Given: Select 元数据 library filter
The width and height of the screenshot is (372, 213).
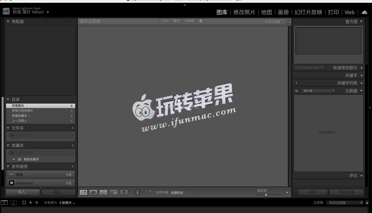Looking at the screenshot, I should tap(189, 21).
